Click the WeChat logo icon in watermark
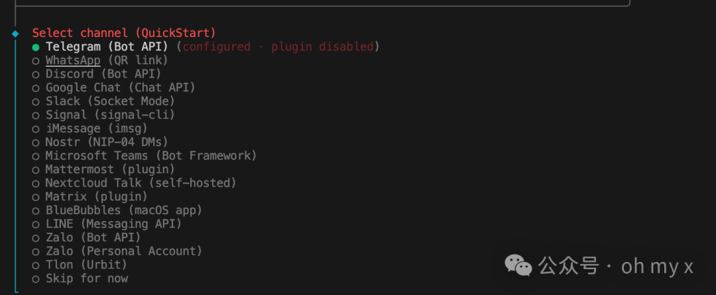Screen dimensions: 716x295 [518, 265]
